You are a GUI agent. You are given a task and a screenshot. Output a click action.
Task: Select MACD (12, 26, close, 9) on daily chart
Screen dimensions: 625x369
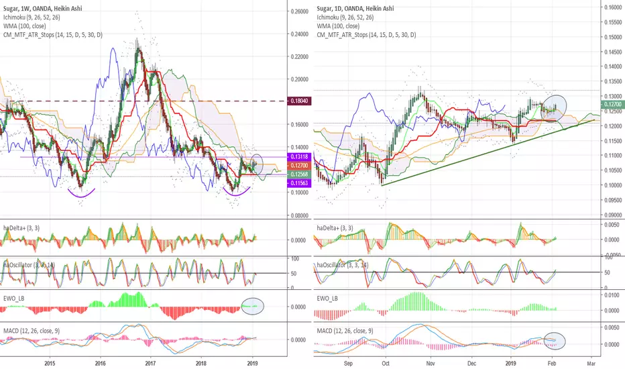[x=345, y=331]
